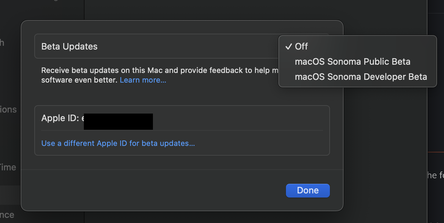This screenshot has height=223, width=444.
Task: Select sidebar item ending in "h"
Action: pyautogui.click(x=2, y=43)
